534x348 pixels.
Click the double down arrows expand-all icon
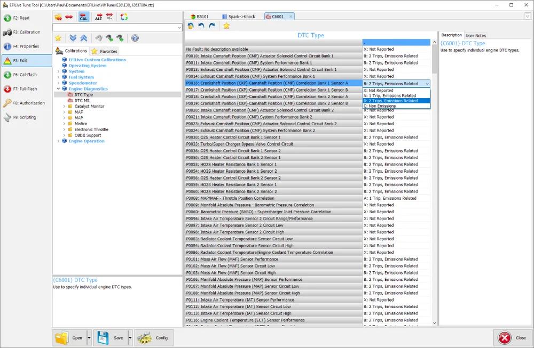tap(73, 38)
